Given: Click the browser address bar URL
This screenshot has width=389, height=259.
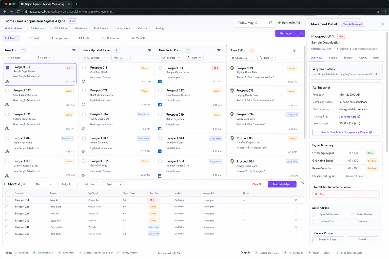Looking at the screenshot, I should coord(71,12).
